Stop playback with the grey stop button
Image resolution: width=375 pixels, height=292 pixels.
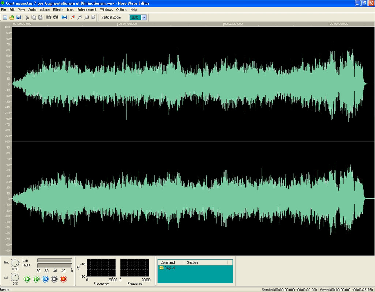point(54,279)
